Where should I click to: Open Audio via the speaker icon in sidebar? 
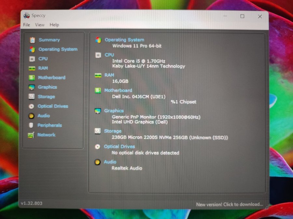point(31,116)
